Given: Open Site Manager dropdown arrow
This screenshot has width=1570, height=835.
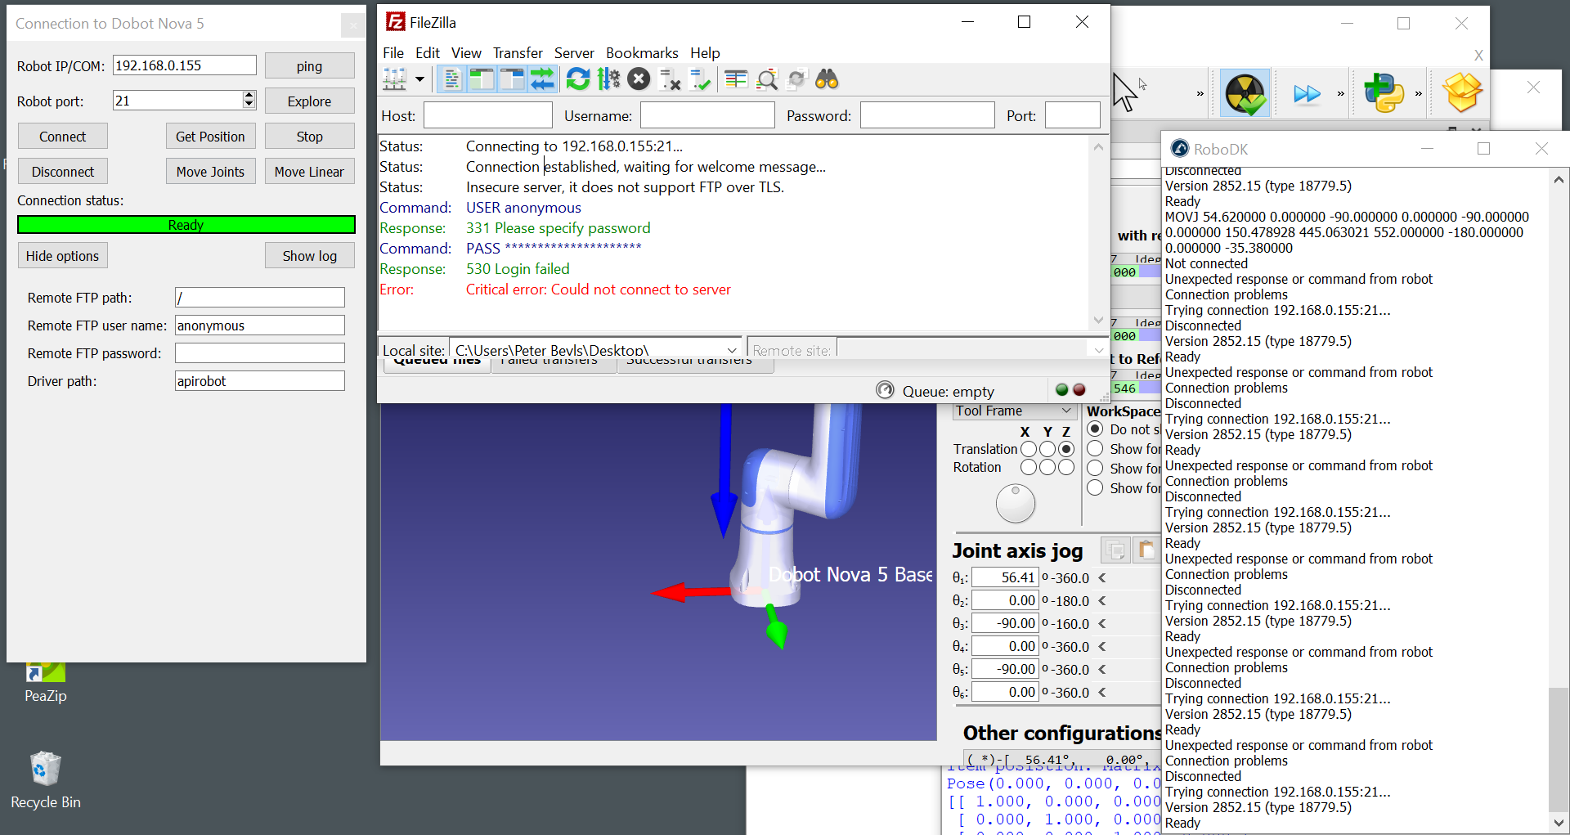Looking at the screenshot, I should tap(419, 79).
